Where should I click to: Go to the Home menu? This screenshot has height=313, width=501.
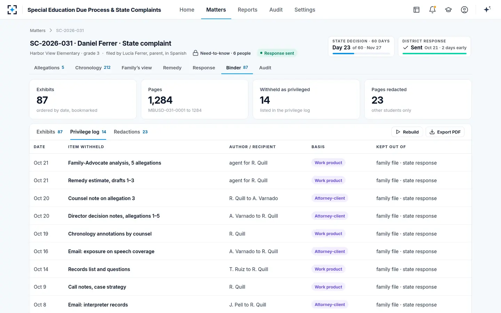[187, 10]
